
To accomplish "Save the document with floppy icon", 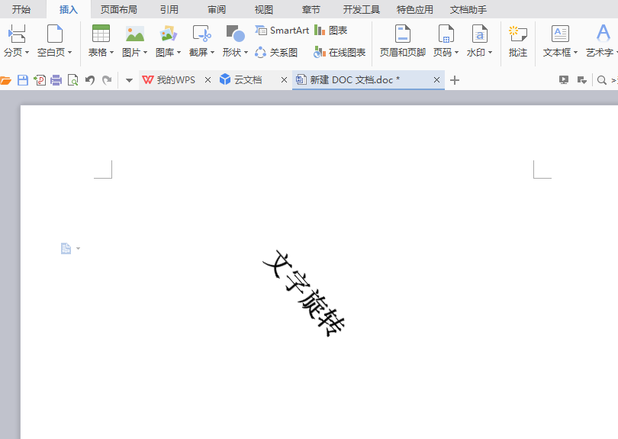I will pos(23,80).
